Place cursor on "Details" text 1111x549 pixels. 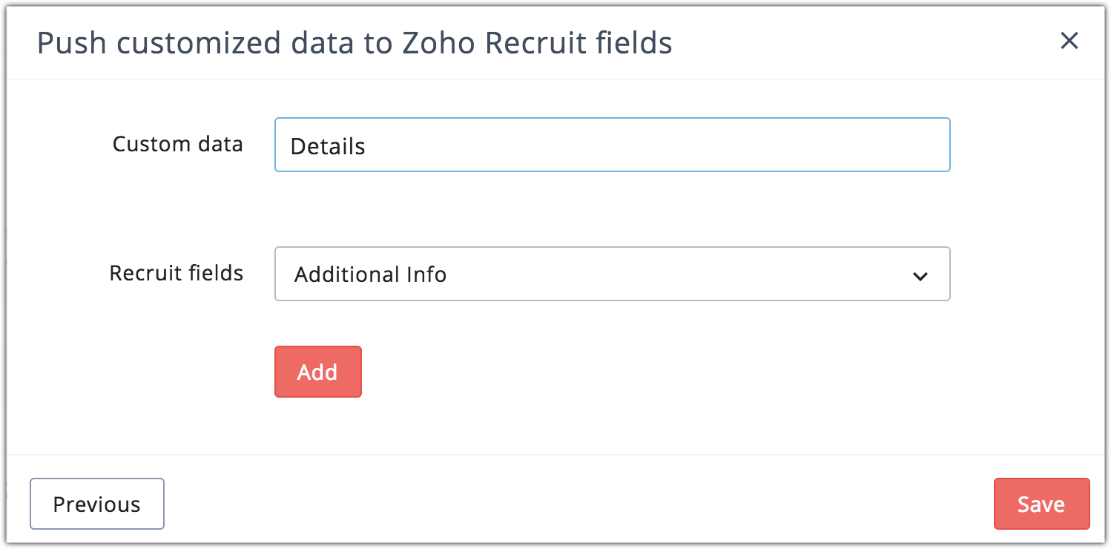[x=328, y=147]
